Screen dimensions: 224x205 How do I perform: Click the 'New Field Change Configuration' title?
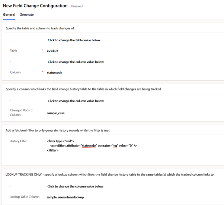click(x=35, y=6)
